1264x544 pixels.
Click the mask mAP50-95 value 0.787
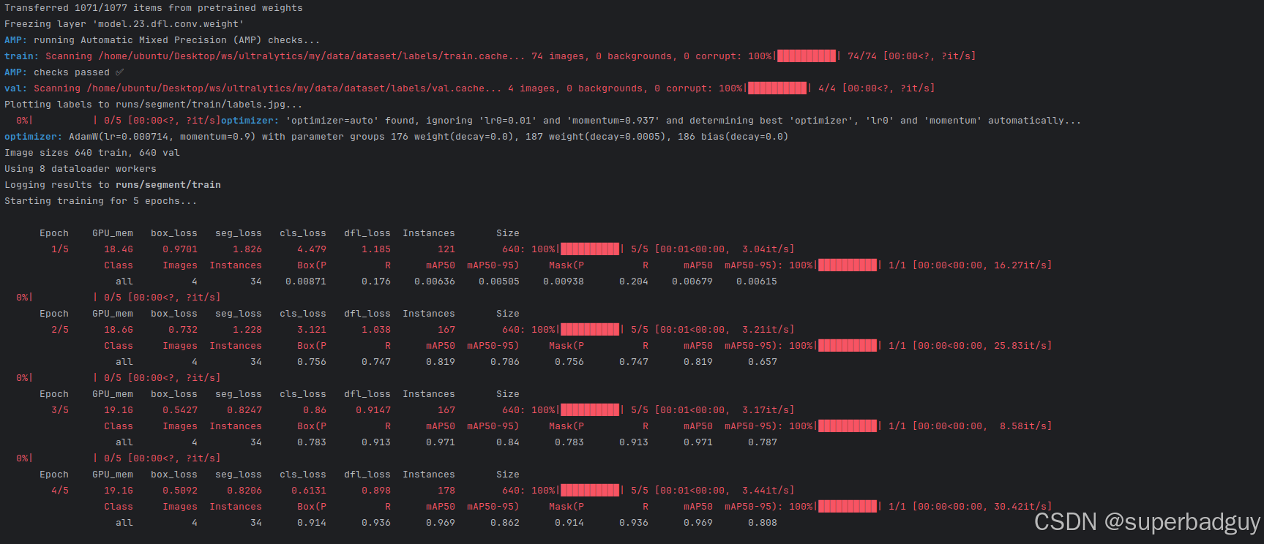pos(763,442)
